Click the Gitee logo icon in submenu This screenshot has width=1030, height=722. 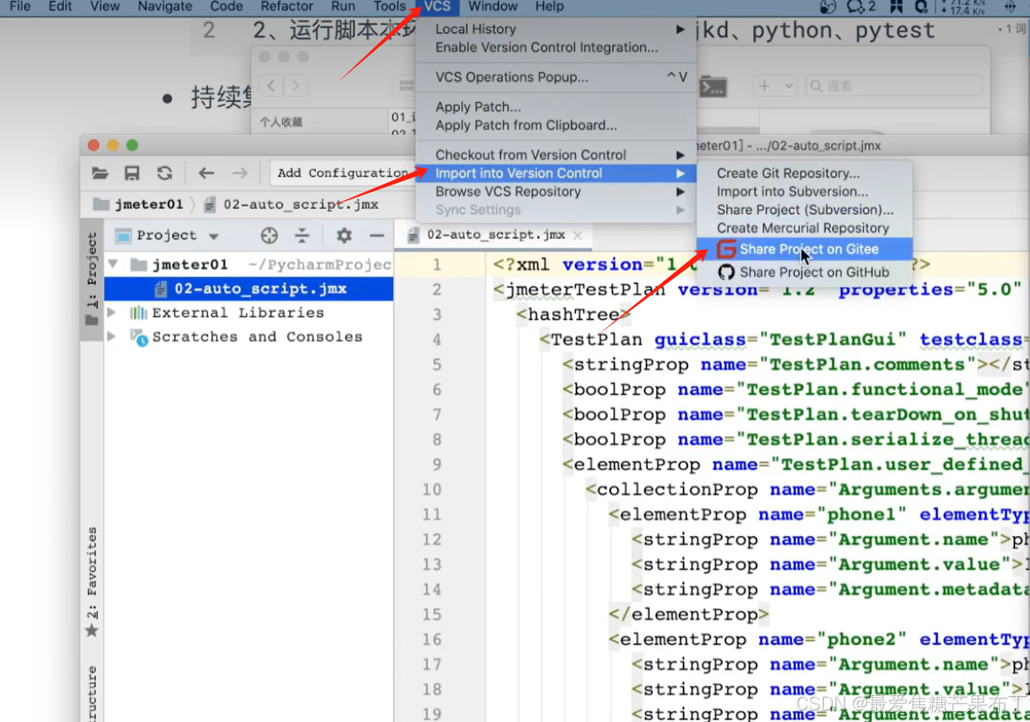(x=726, y=249)
